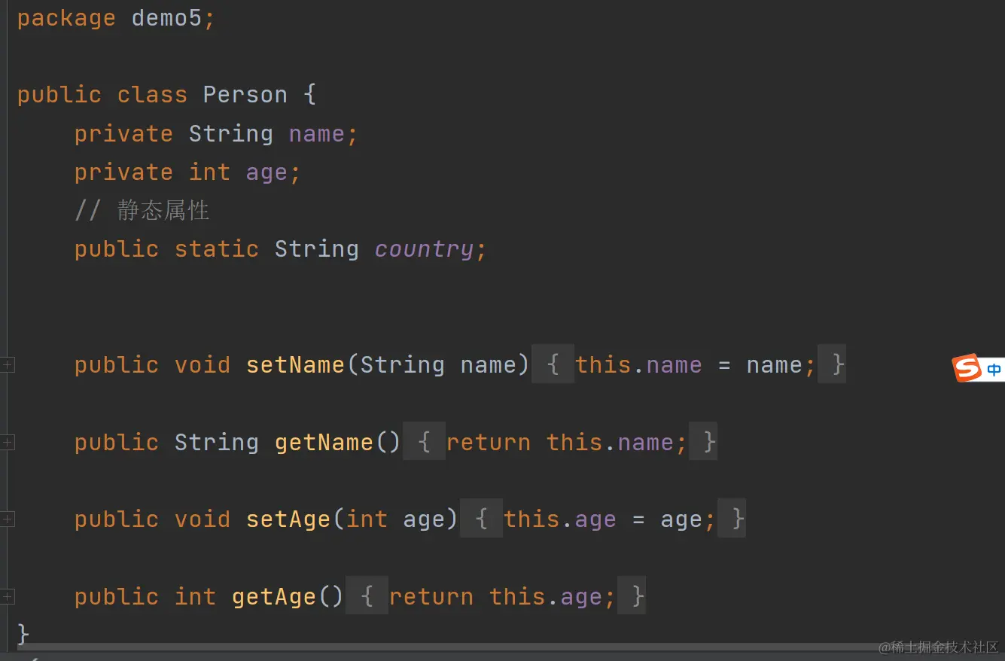Expand the folded getName method in gutter

coord(7,443)
